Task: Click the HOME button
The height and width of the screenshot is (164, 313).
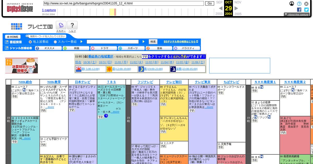Action: pos(13,37)
